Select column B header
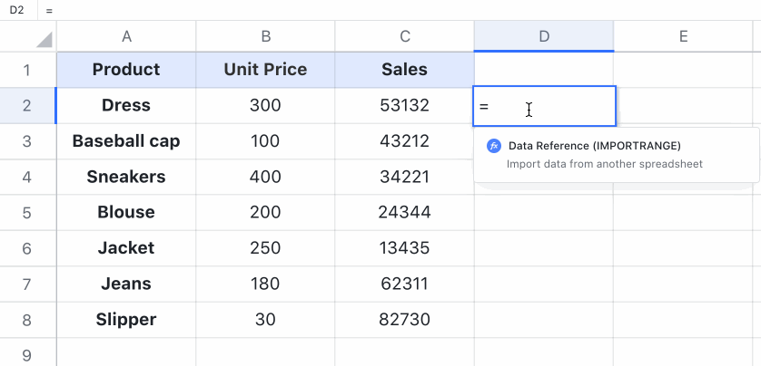This screenshot has width=761, height=366. coord(265,36)
